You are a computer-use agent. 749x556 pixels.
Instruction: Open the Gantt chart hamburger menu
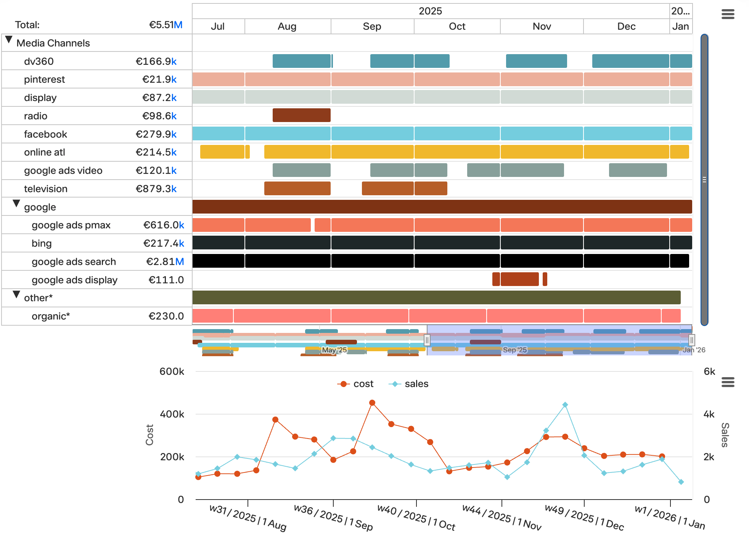(x=728, y=14)
